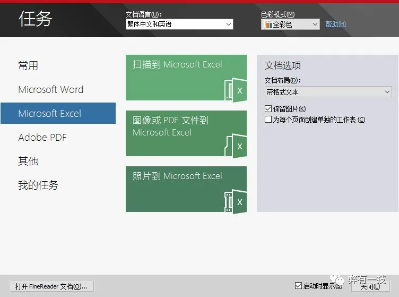Screen dimensions: 399x297
Task: Select the Microsoft Excel category
Action: pyautogui.click(x=58, y=113)
